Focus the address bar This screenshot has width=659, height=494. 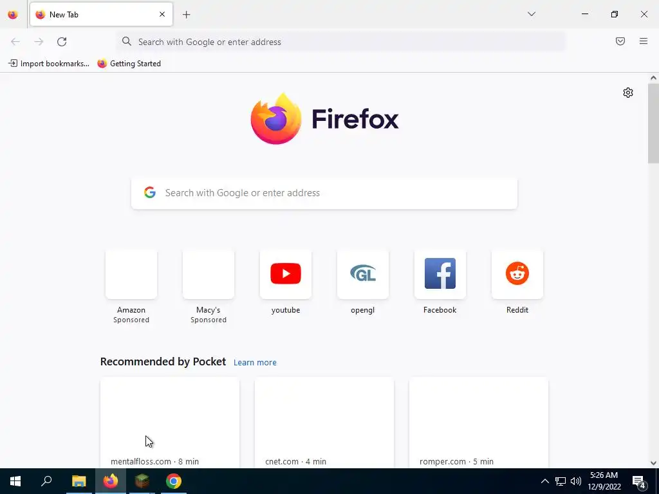(x=341, y=42)
